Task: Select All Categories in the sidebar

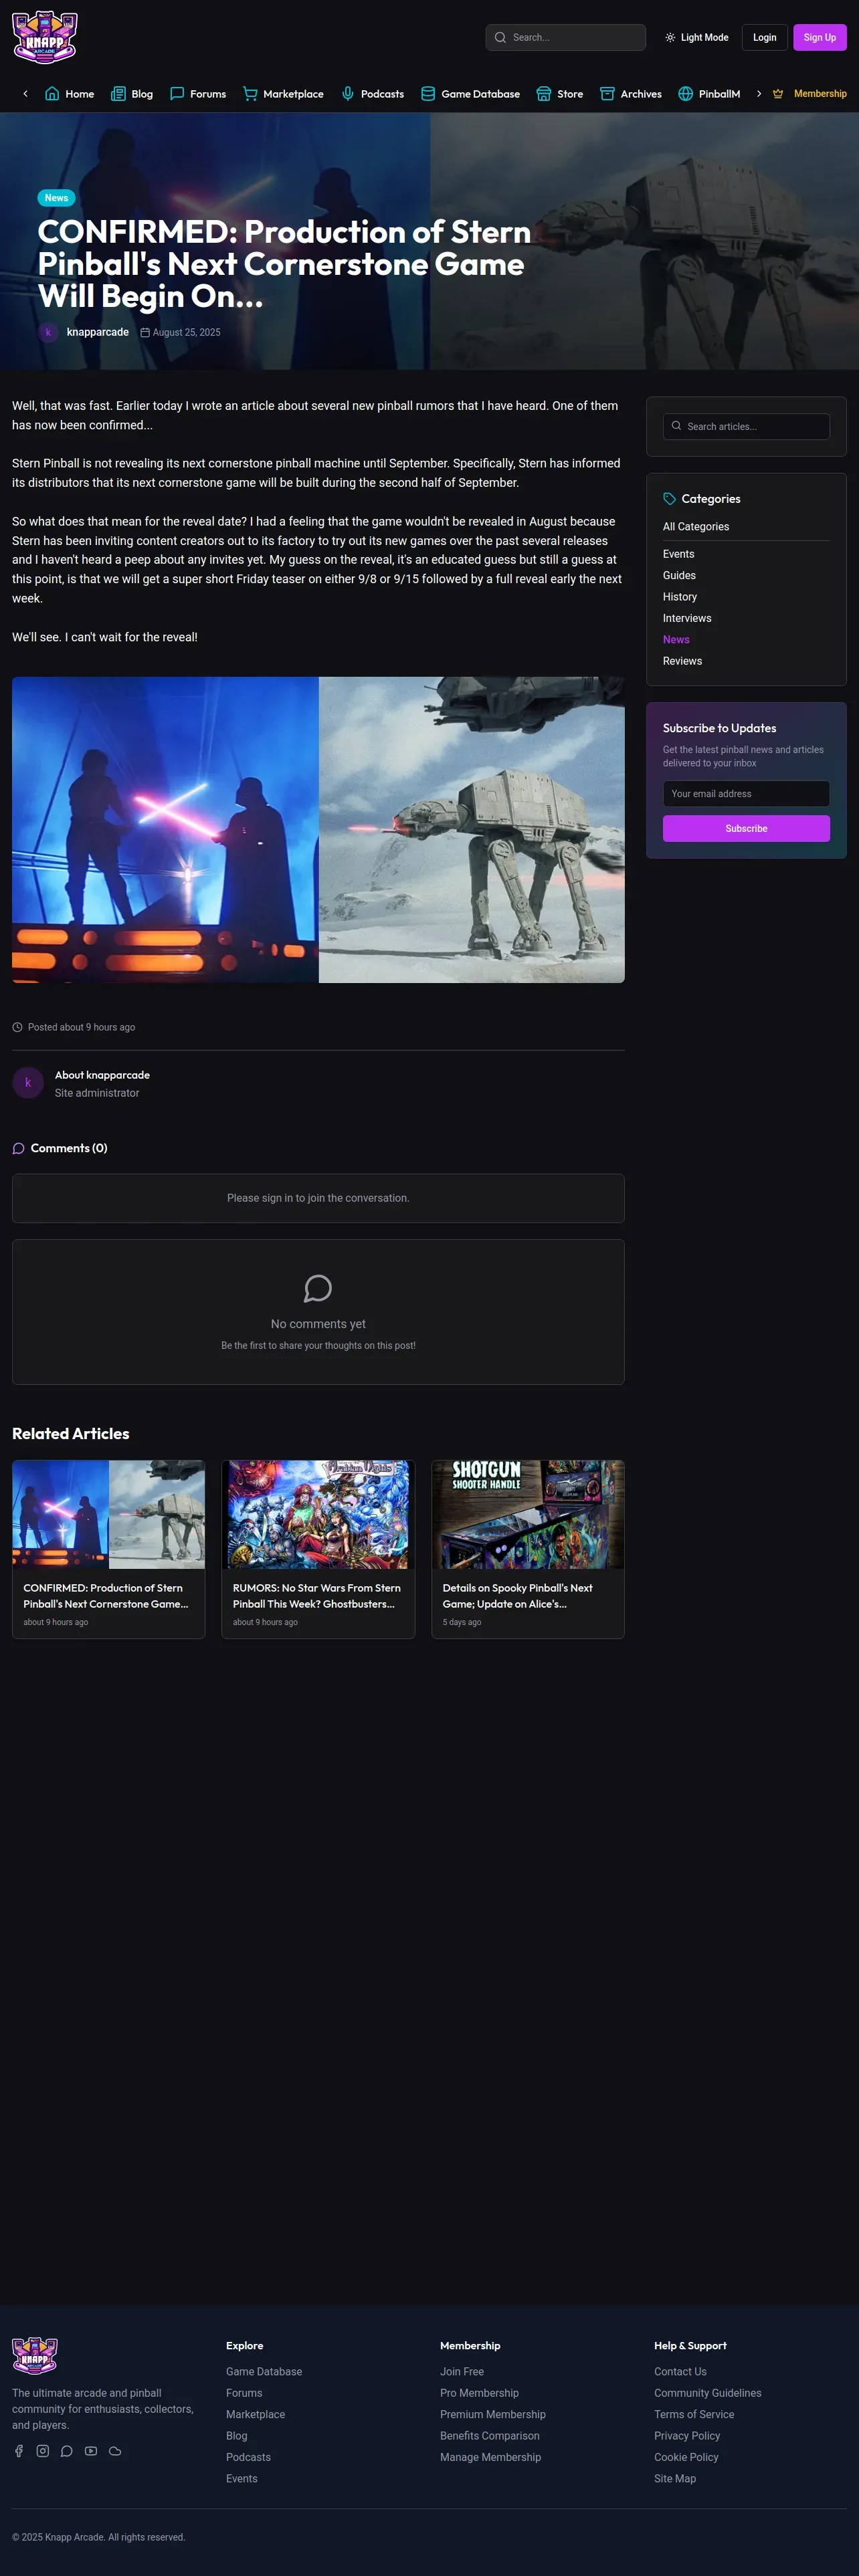Action: pyautogui.click(x=696, y=527)
